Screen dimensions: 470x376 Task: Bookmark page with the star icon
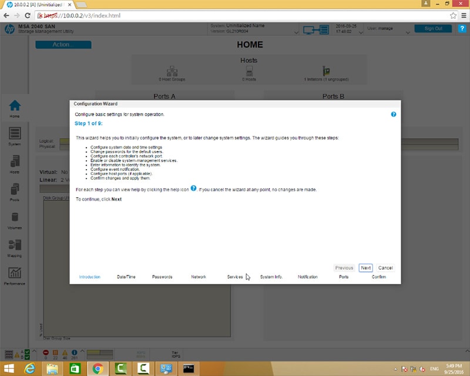click(x=453, y=15)
